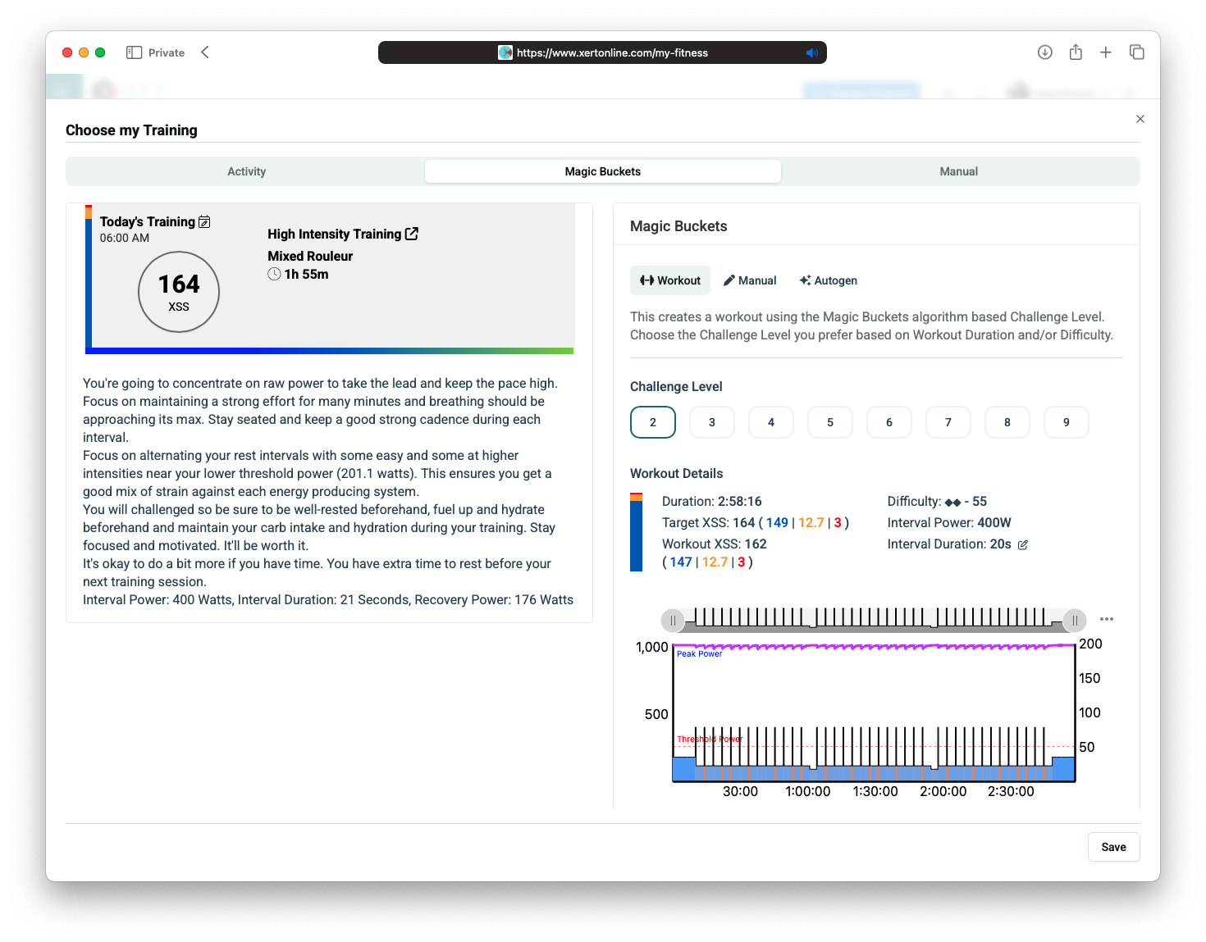Switch to the top Manual tab
1206x942 pixels.
[958, 171]
